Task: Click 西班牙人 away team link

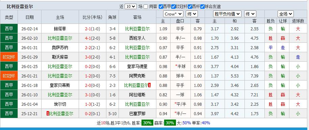Action: [x=137, y=38]
